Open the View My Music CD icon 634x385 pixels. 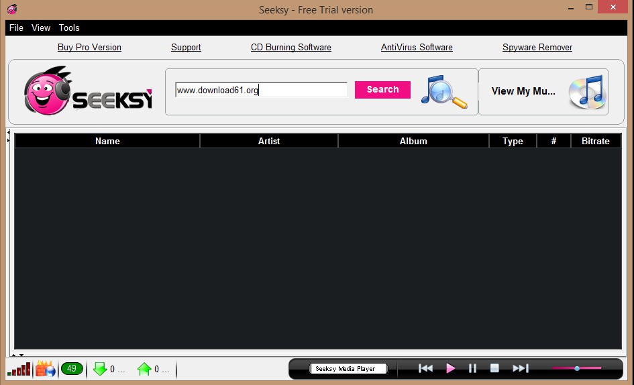(588, 92)
